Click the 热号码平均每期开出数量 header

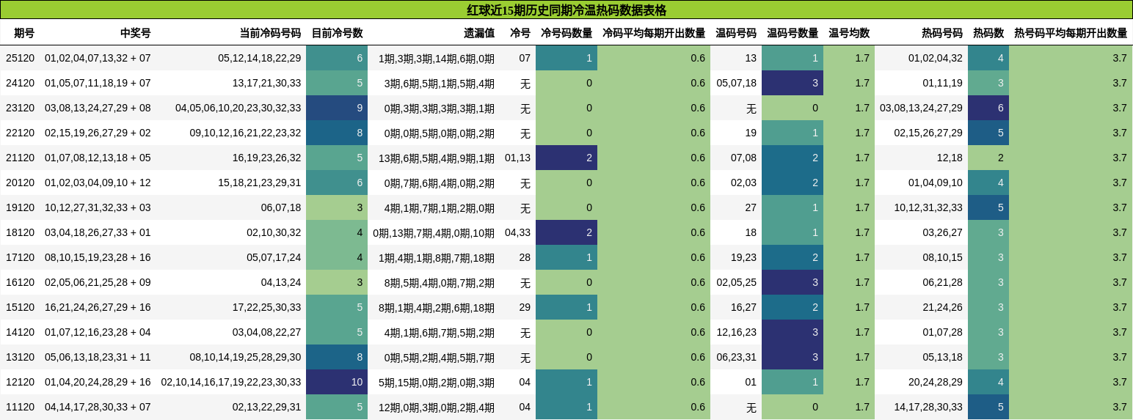[1071, 33]
